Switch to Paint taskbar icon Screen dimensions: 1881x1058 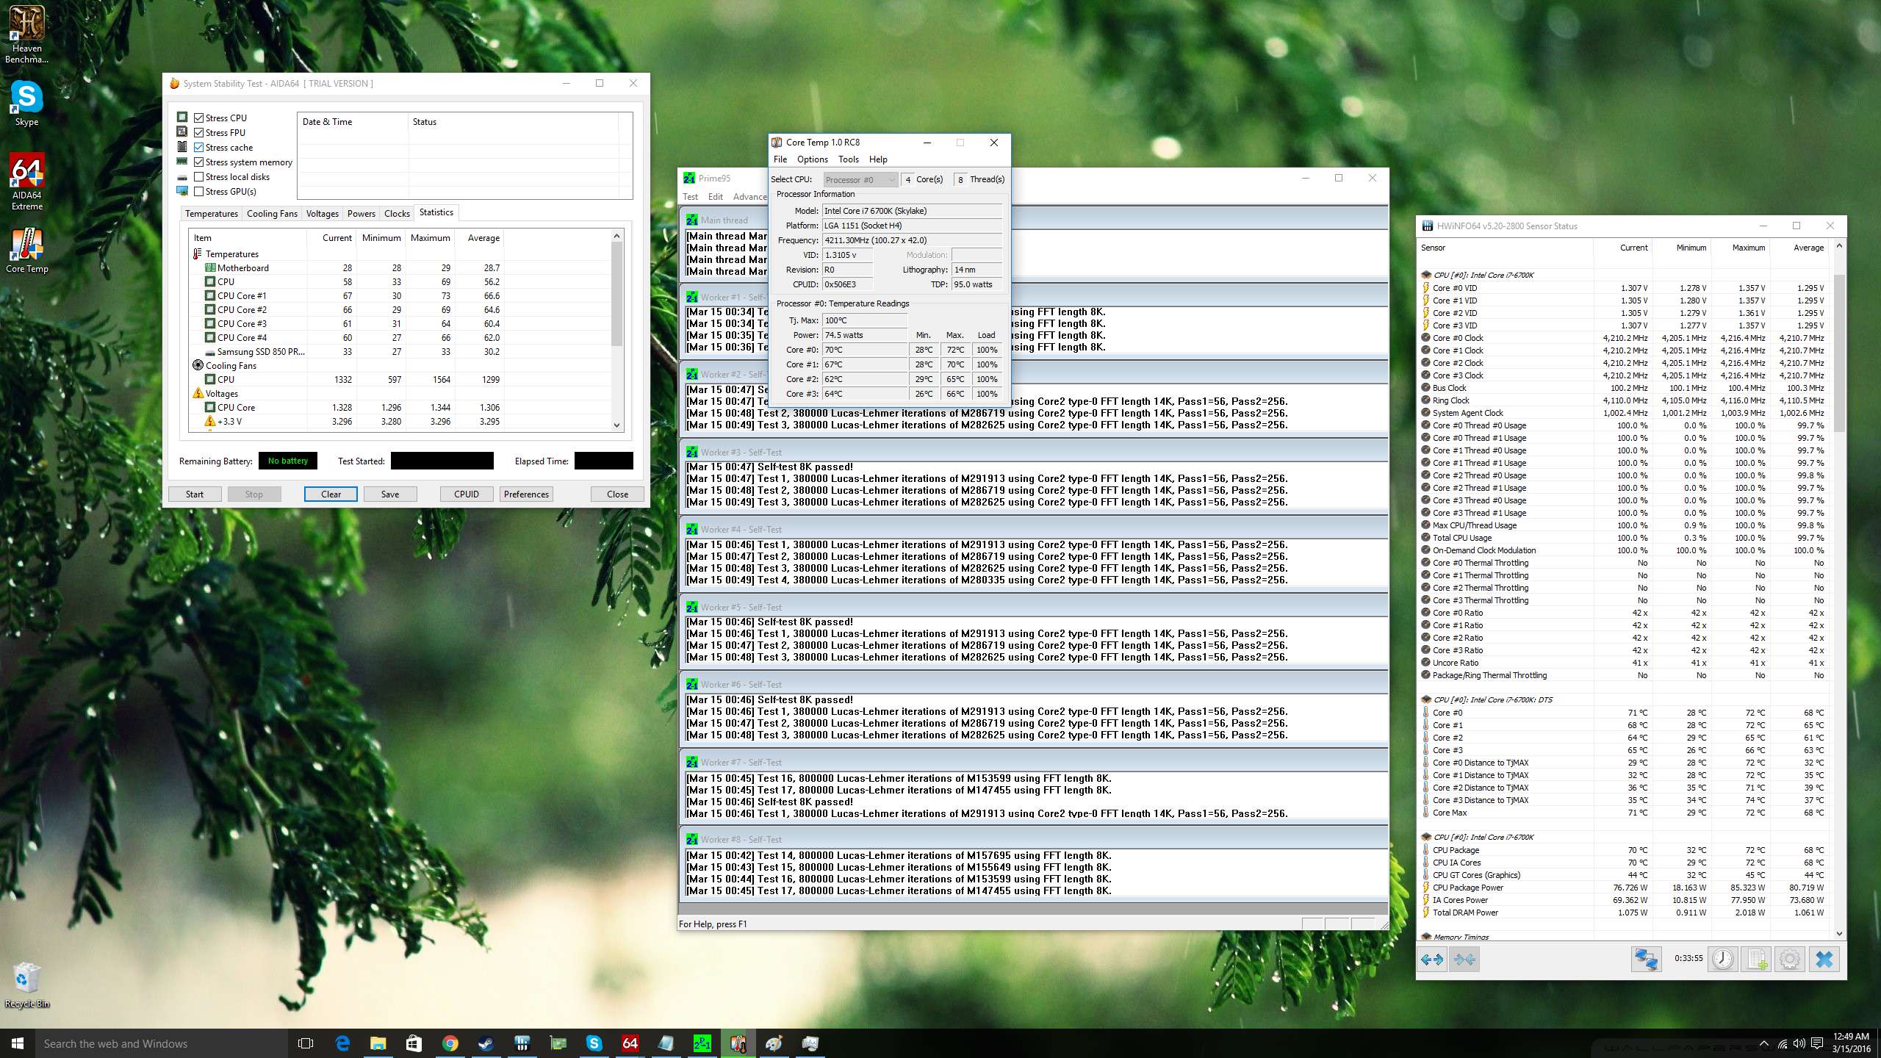[774, 1043]
